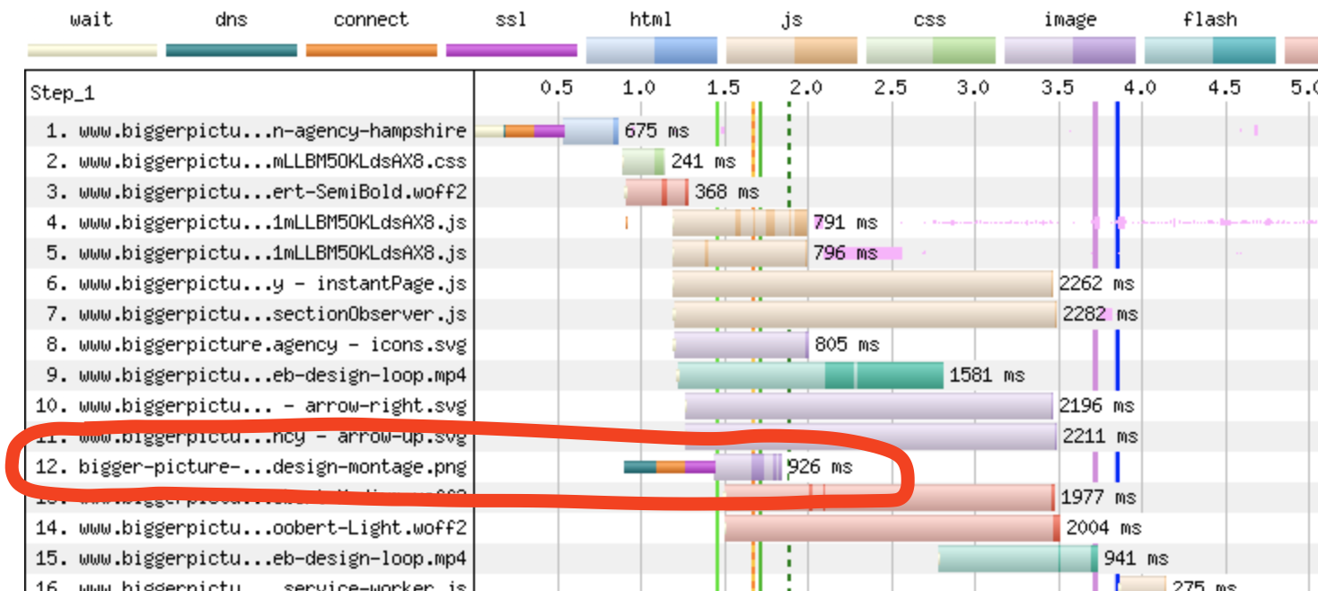Image resolution: width=1318 pixels, height=591 pixels.
Task: Click the long tan bar of instantPage.js
Action: click(x=863, y=284)
